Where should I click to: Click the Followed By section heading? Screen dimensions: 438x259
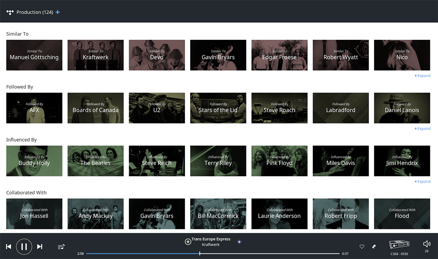pyautogui.click(x=20, y=87)
